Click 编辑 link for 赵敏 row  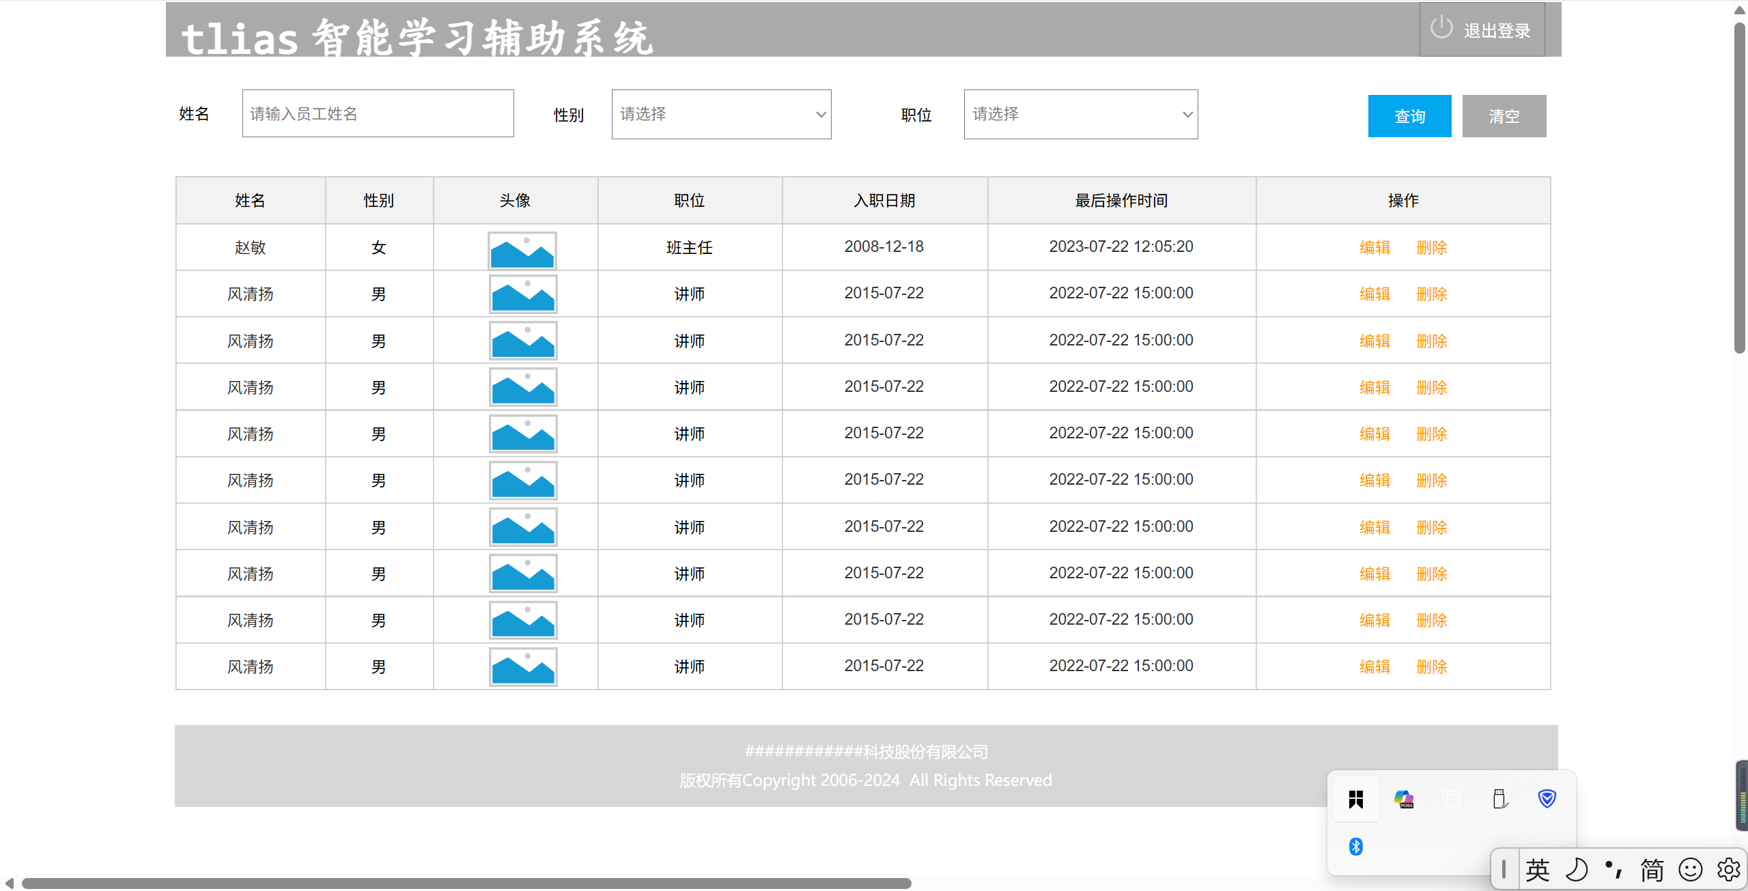click(1375, 248)
